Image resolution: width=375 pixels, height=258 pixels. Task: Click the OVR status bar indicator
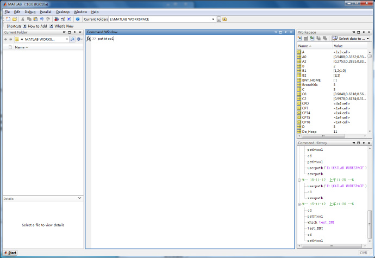364,253
